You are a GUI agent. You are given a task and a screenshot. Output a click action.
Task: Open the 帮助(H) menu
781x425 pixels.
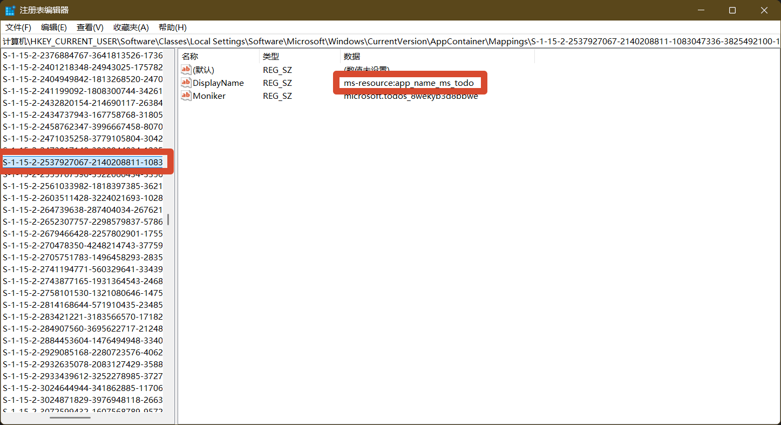(172, 28)
